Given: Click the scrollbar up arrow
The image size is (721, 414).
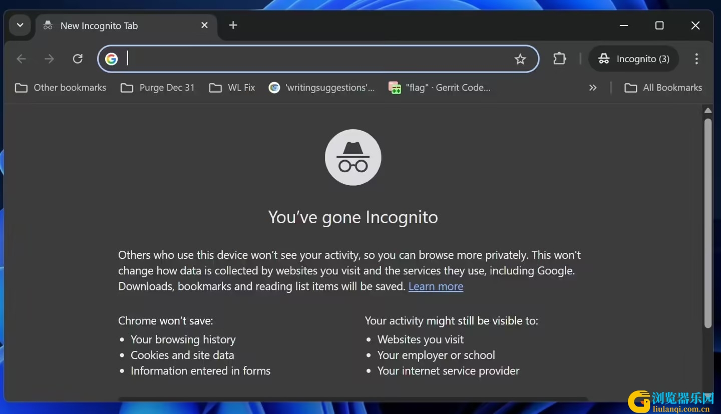Looking at the screenshot, I should pos(707,110).
